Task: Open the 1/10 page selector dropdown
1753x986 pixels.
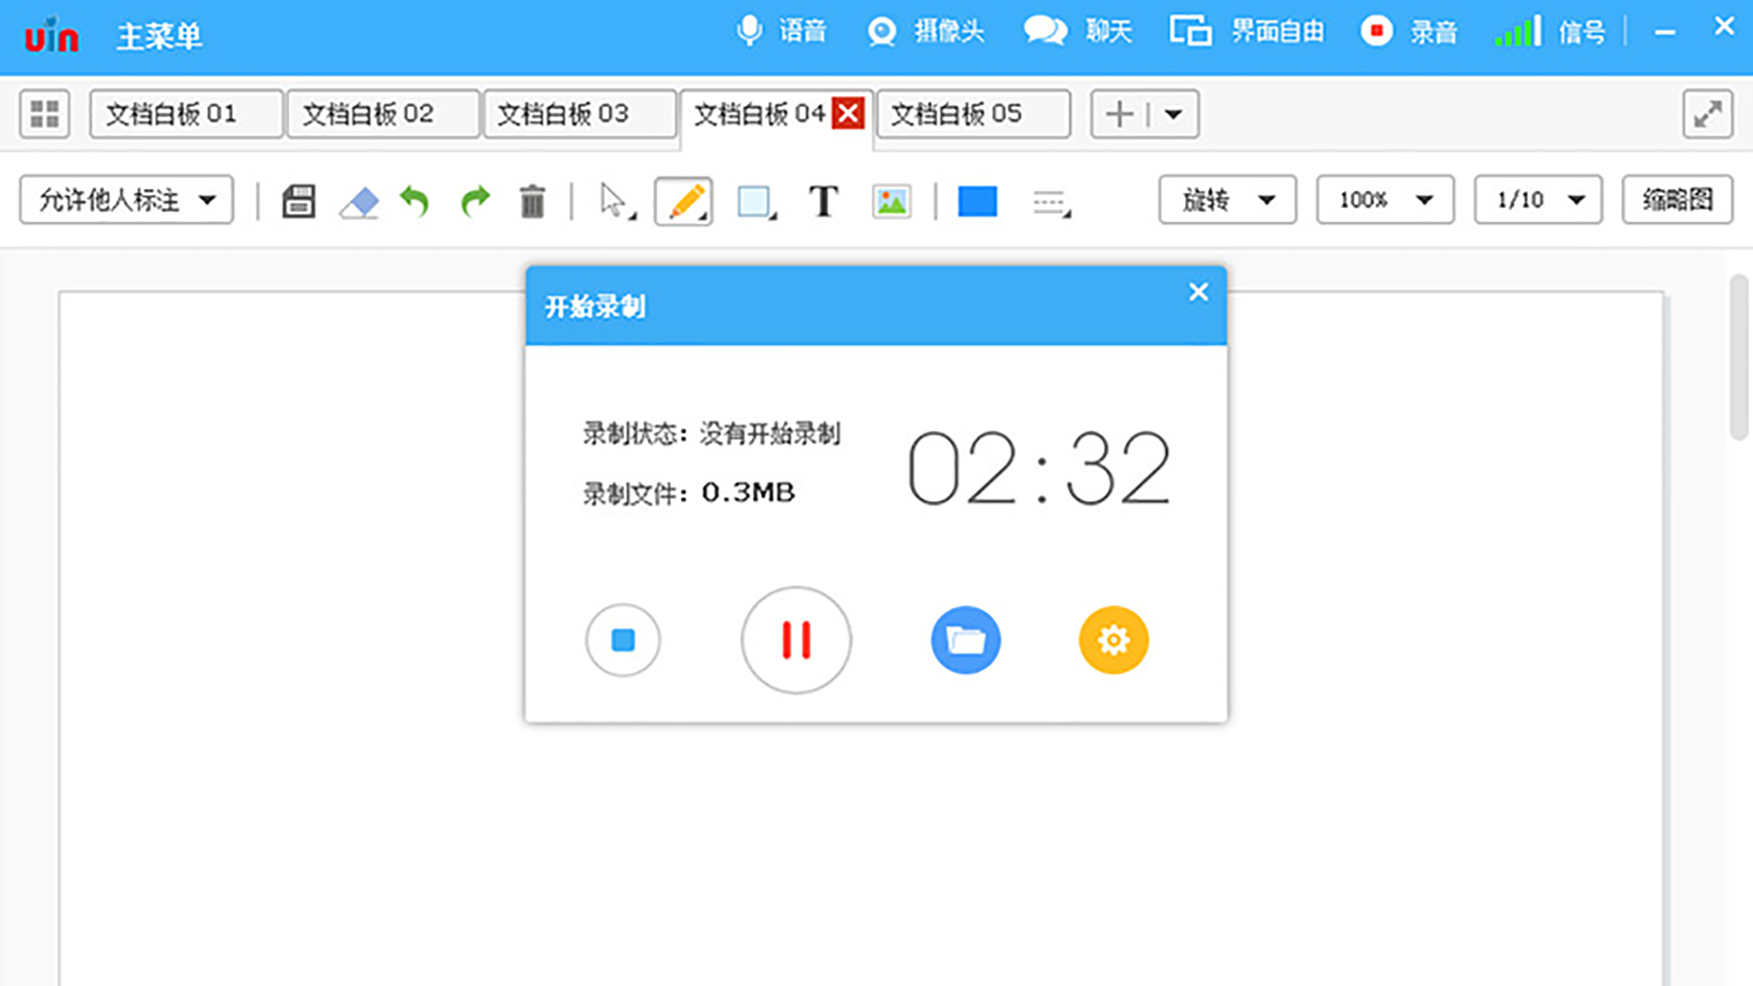Action: 1538,200
